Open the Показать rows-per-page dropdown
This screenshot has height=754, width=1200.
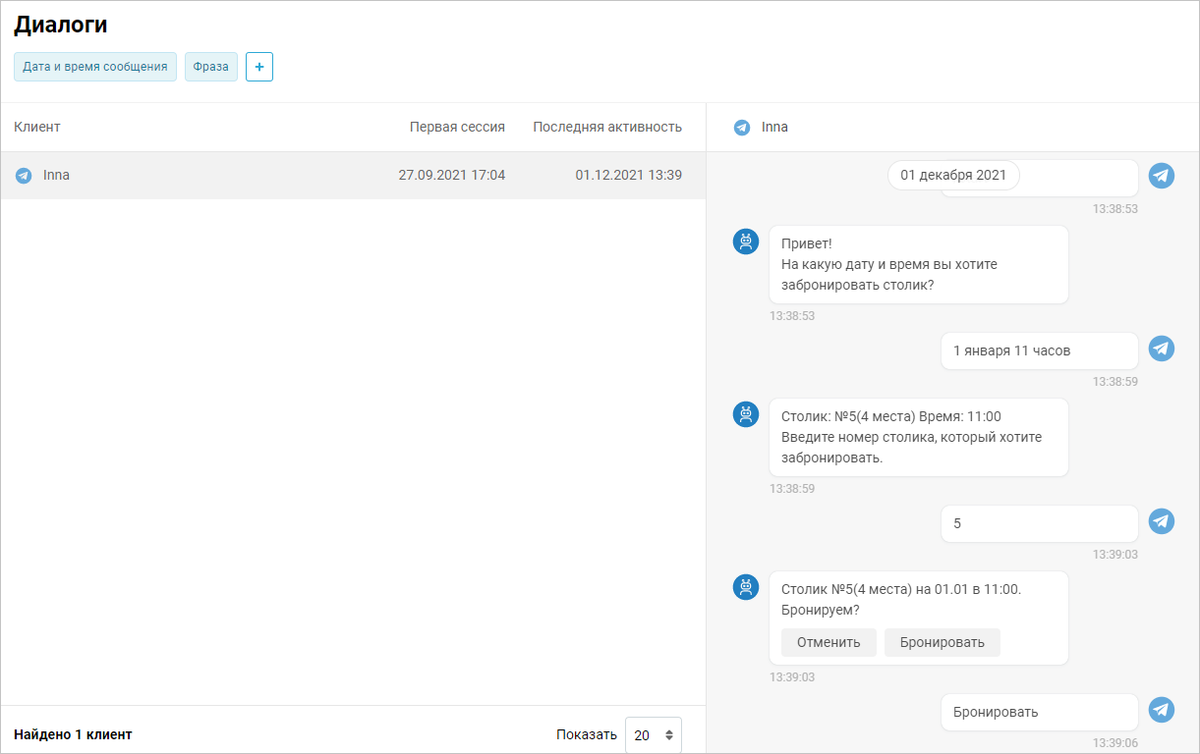coord(653,734)
